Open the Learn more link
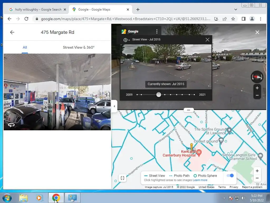The height and width of the screenshot is (203, 270). tap(200, 180)
